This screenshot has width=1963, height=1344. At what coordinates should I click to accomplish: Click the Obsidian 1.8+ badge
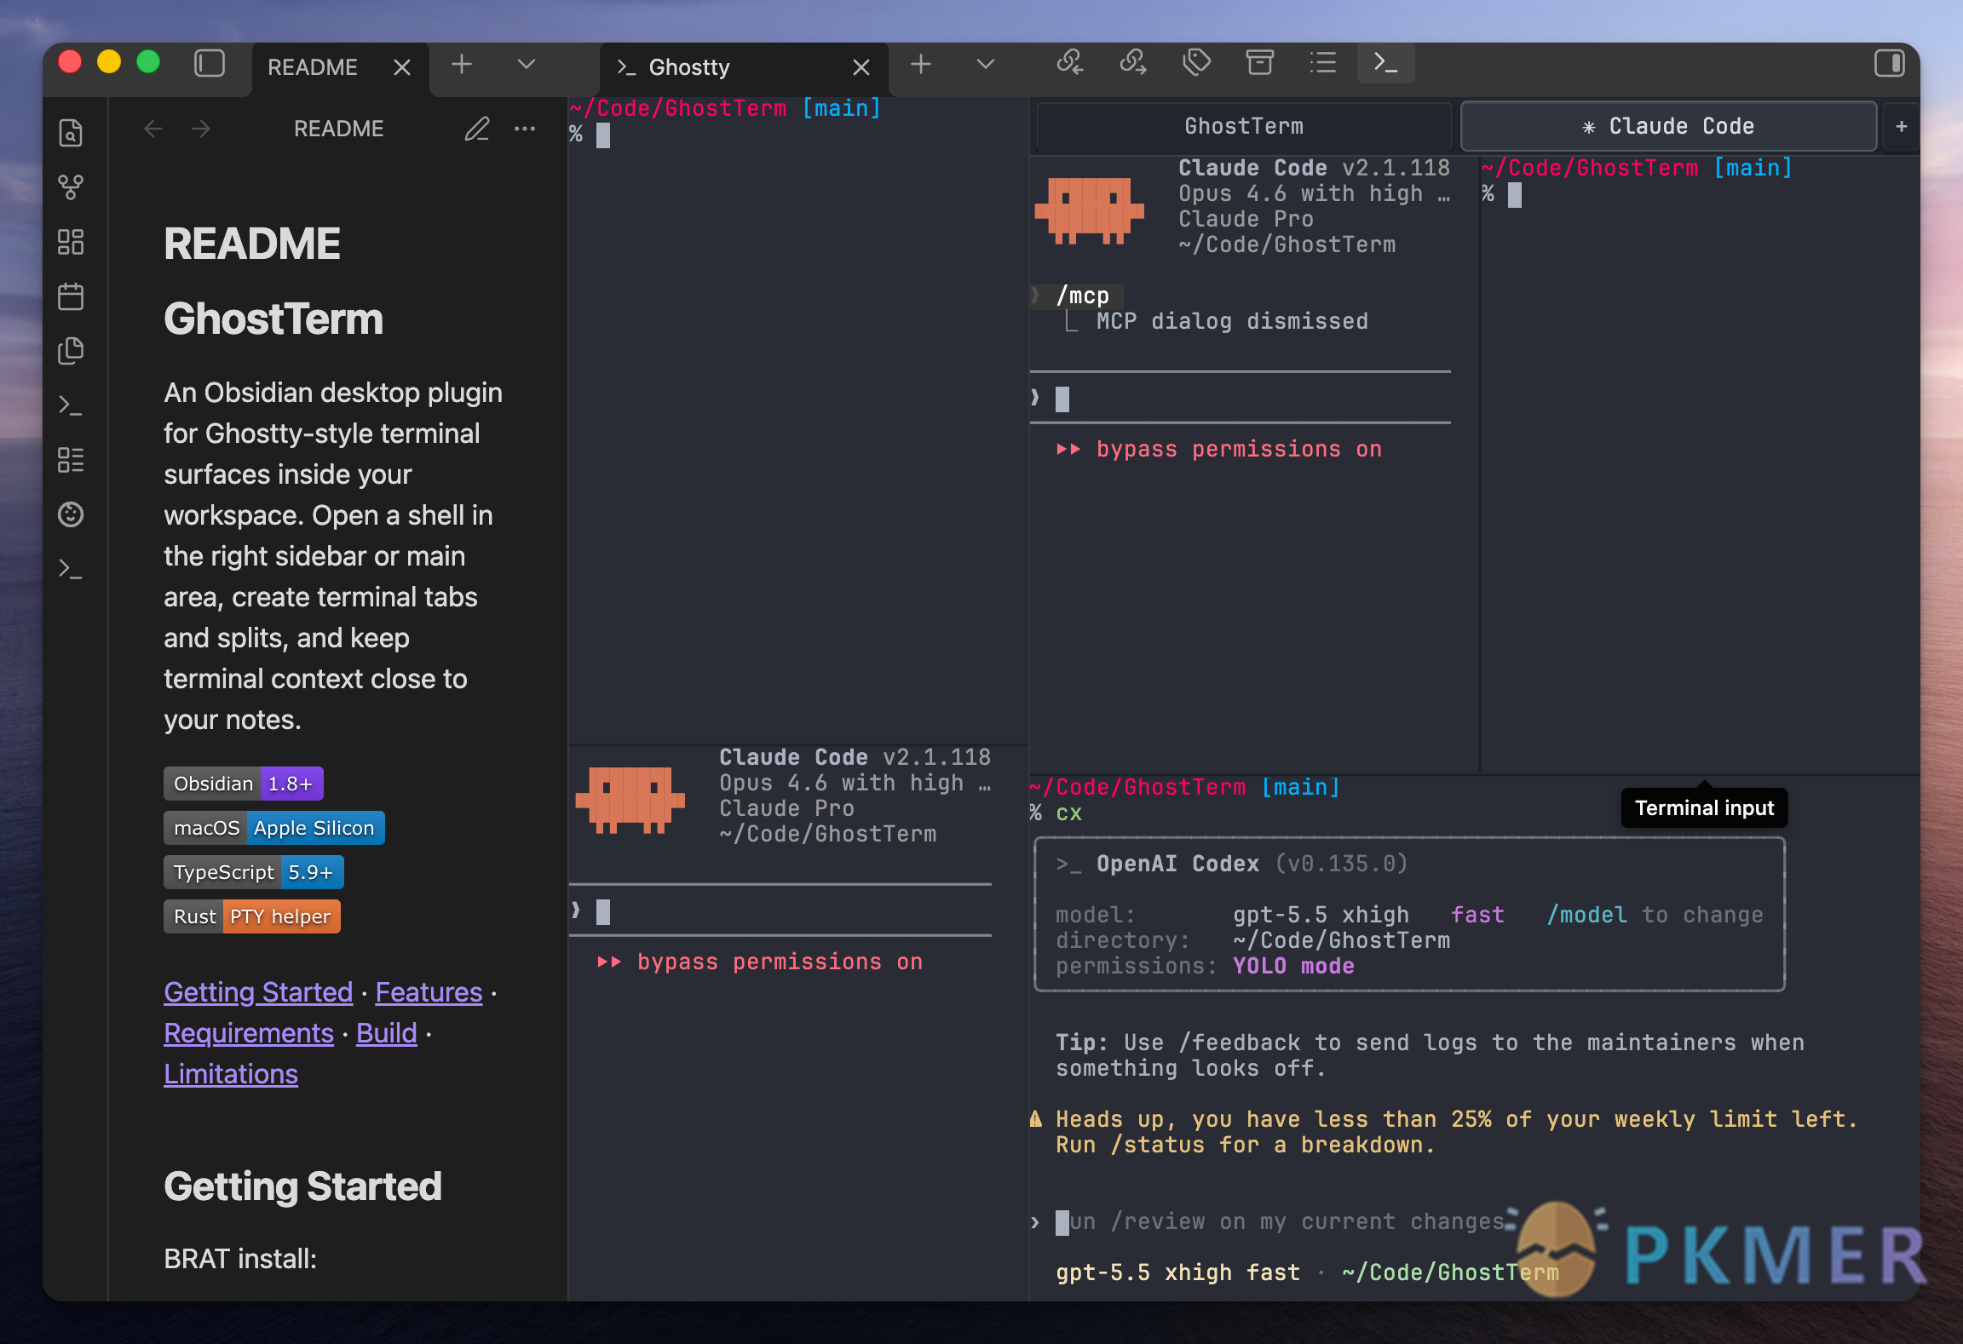pyautogui.click(x=244, y=784)
